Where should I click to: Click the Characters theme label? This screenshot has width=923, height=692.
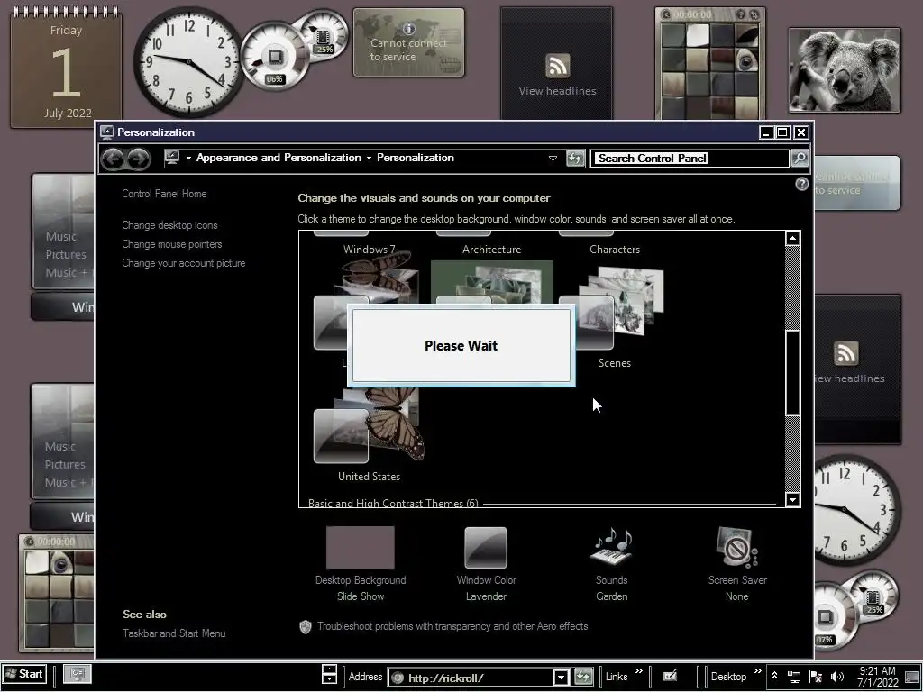coord(615,250)
